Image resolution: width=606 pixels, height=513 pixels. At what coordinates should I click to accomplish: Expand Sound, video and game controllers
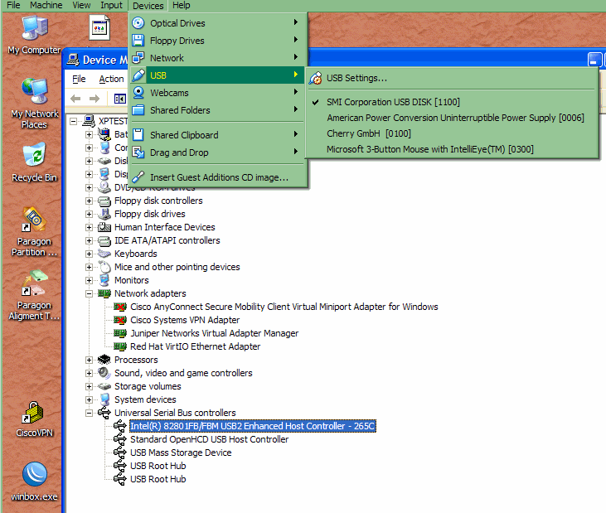click(90, 373)
